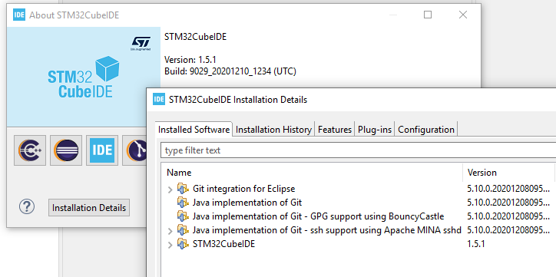Click the STM32CubeIDE logo banner
The width and height of the screenshot is (556, 277).
point(84,77)
